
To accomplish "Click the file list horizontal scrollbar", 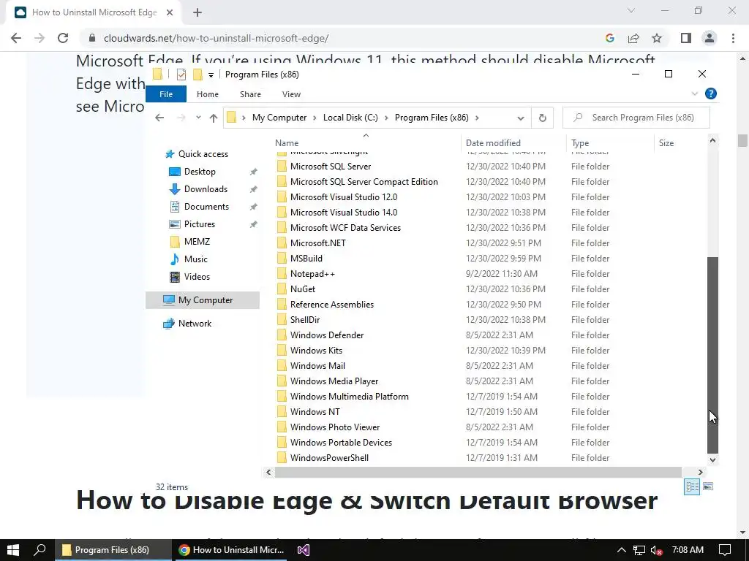I will pyautogui.click(x=478, y=473).
